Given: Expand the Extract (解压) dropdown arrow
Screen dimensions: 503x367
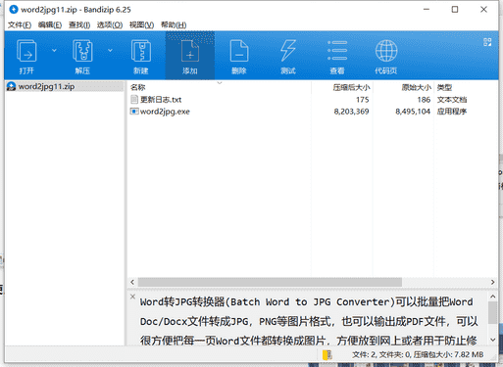Looking at the screenshot, I should (x=110, y=51).
